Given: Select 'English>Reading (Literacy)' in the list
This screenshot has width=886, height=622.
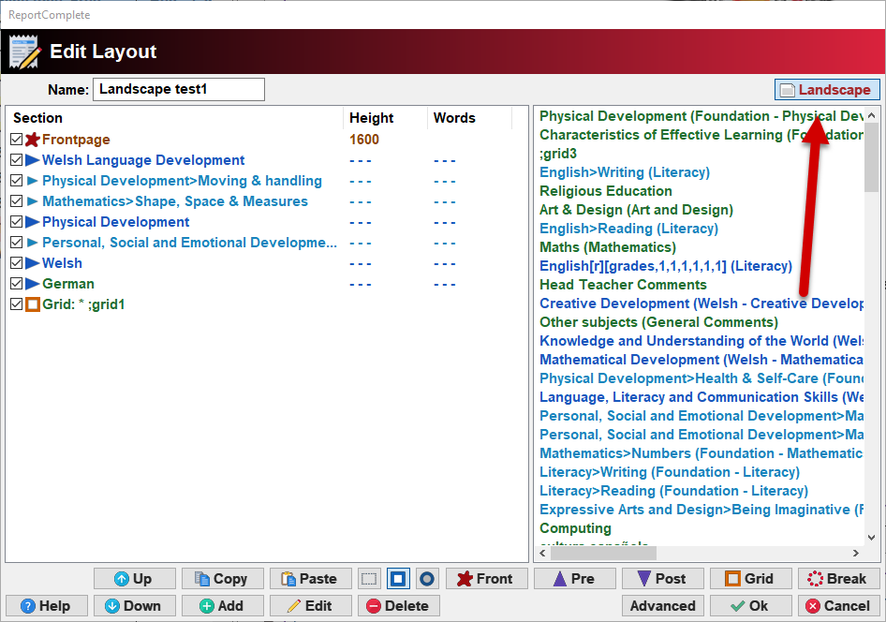Looking at the screenshot, I should 628,229.
